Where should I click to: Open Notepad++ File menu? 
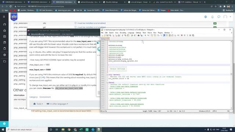pyautogui.click(x=102, y=33)
